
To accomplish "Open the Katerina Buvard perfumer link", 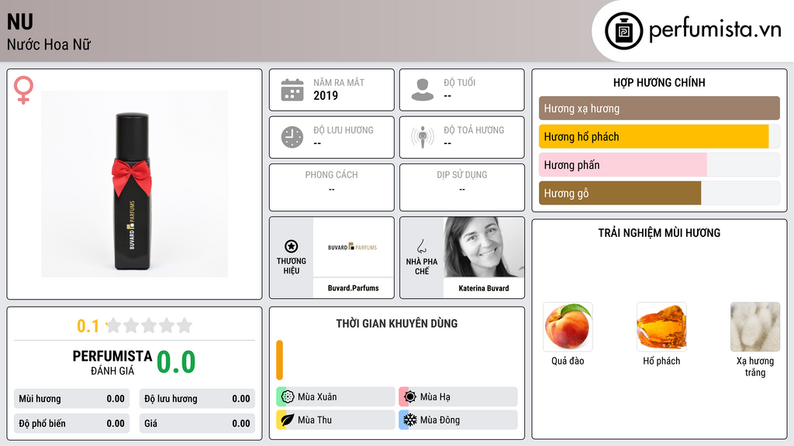I will pos(484,288).
